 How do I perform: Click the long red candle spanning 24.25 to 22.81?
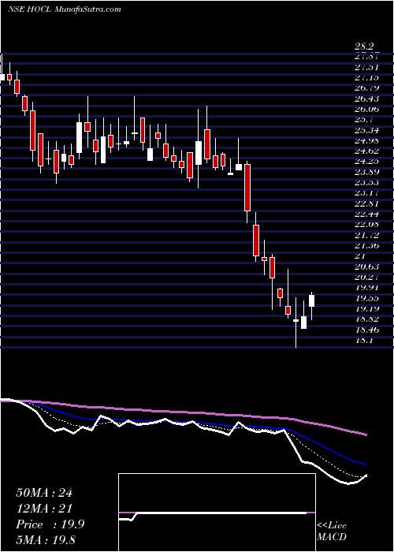click(x=247, y=188)
